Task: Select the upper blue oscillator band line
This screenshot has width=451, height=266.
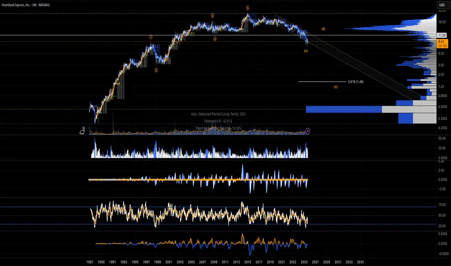Action: pos(218,207)
